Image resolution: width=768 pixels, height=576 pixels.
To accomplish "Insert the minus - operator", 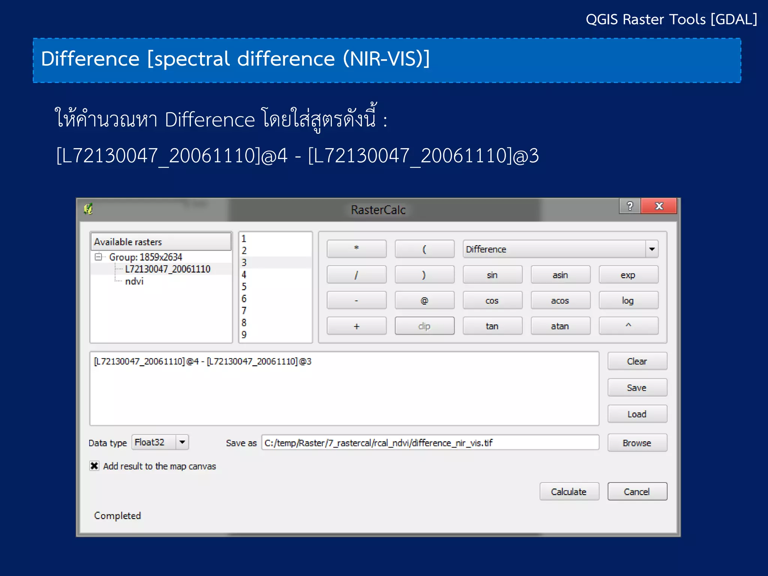I will click(356, 300).
